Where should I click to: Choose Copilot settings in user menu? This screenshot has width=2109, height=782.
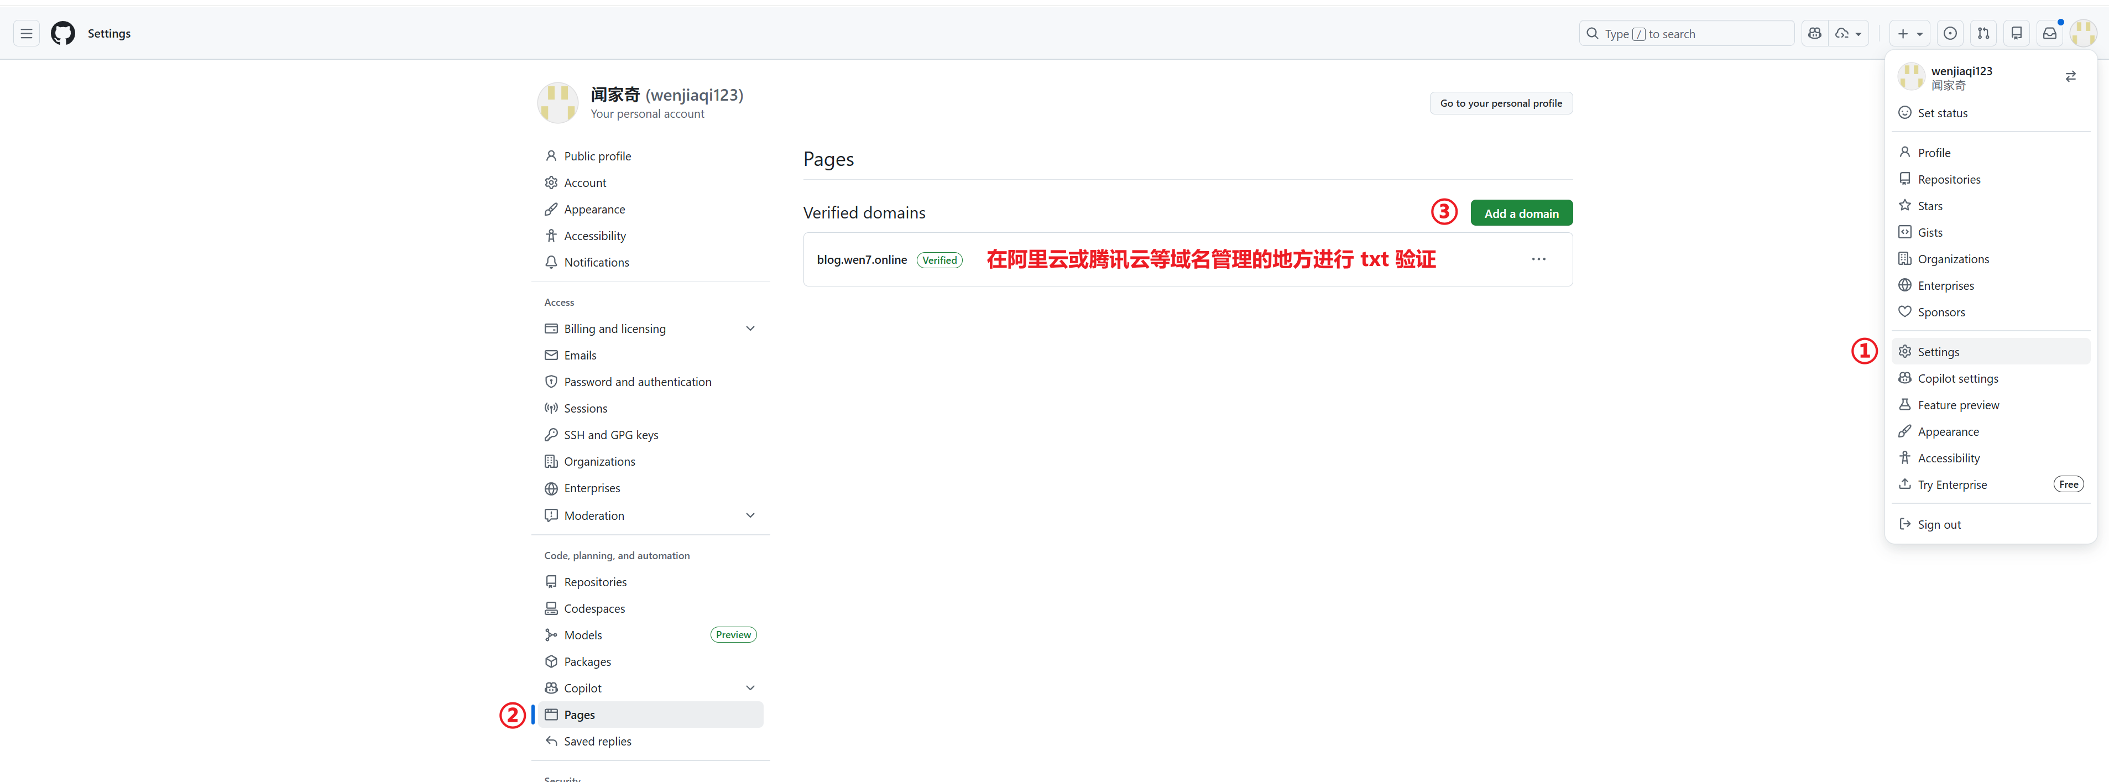tap(1957, 378)
